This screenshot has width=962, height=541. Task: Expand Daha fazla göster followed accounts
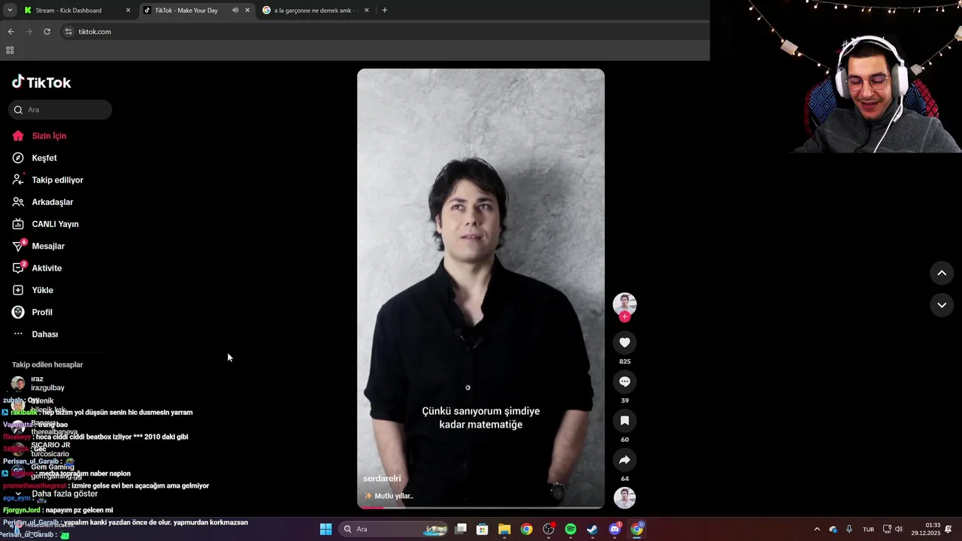(x=65, y=494)
